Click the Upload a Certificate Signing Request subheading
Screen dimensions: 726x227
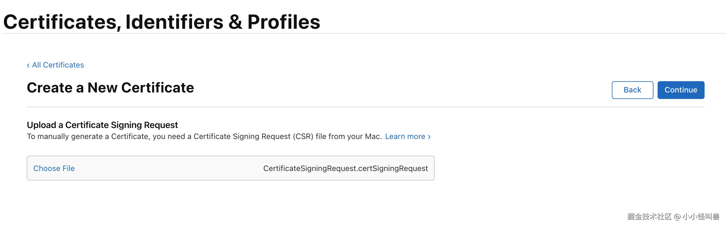point(102,125)
